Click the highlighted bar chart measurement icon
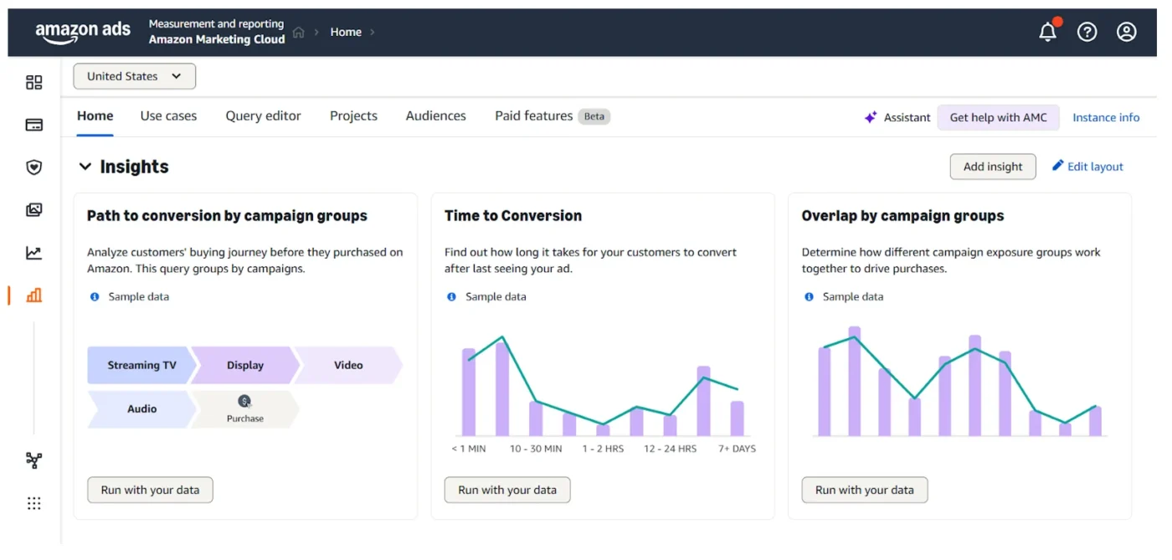Image resolution: width=1172 pixels, height=560 pixels. pyautogui.click(x=33, y=295)
